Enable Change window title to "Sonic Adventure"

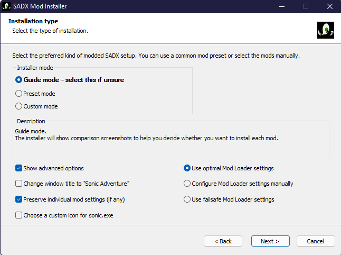click(19, 184)
